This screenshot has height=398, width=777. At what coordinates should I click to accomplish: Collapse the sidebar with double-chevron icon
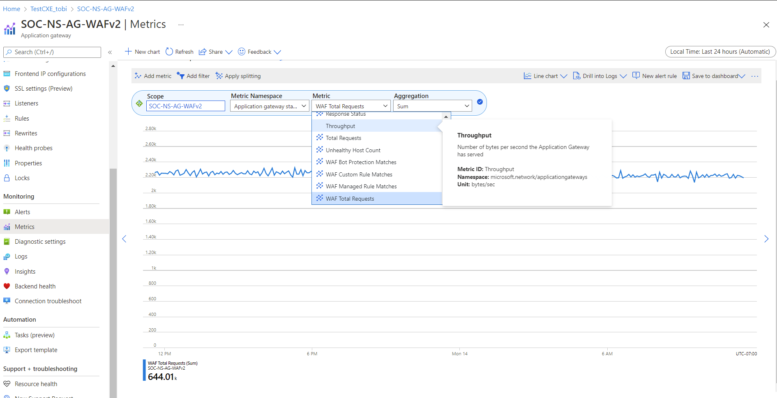(x=110, y=52)
